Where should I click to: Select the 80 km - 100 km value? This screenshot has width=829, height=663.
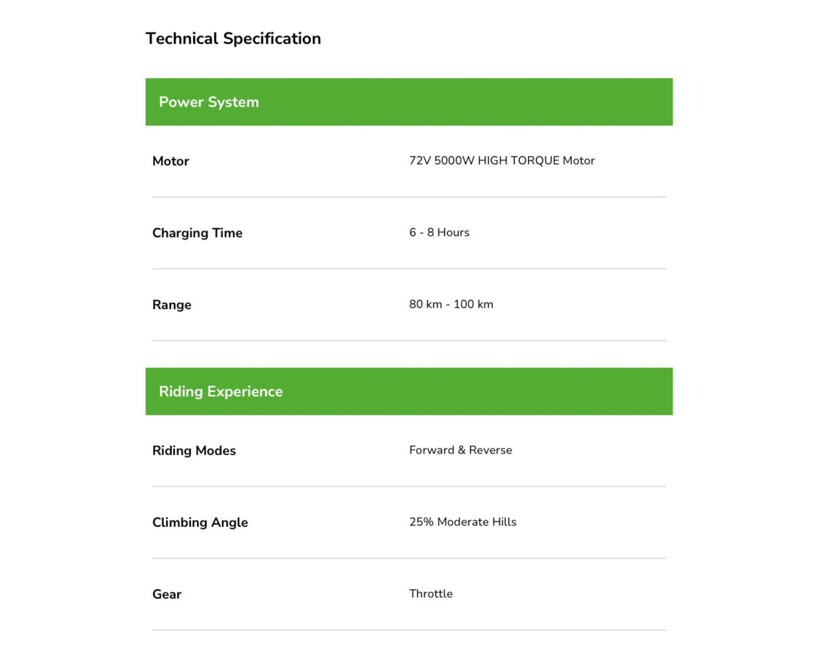(451, 304)
